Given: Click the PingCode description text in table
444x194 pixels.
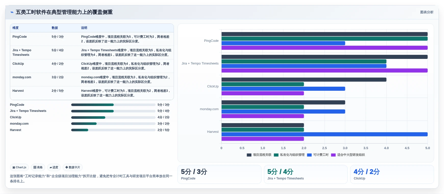Looking at the screenshot, I should tap(125, 39).
